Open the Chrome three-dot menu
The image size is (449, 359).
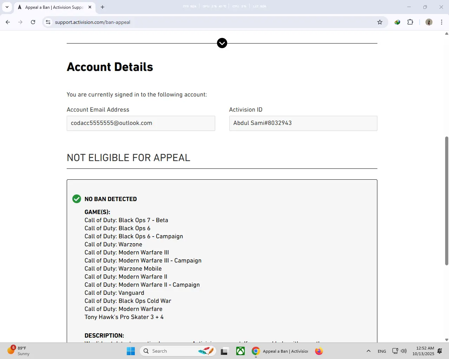tap(442, 22)
